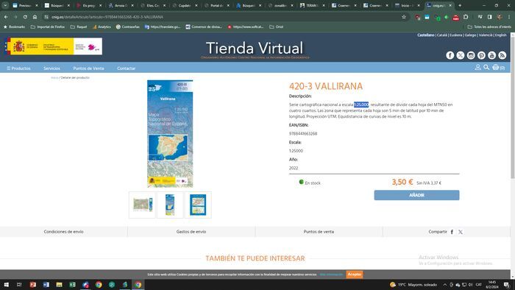Screen dimensions: 515x290
Task: Open Windows Start menu
Action: pyautogui.click(x=6, y=285)
